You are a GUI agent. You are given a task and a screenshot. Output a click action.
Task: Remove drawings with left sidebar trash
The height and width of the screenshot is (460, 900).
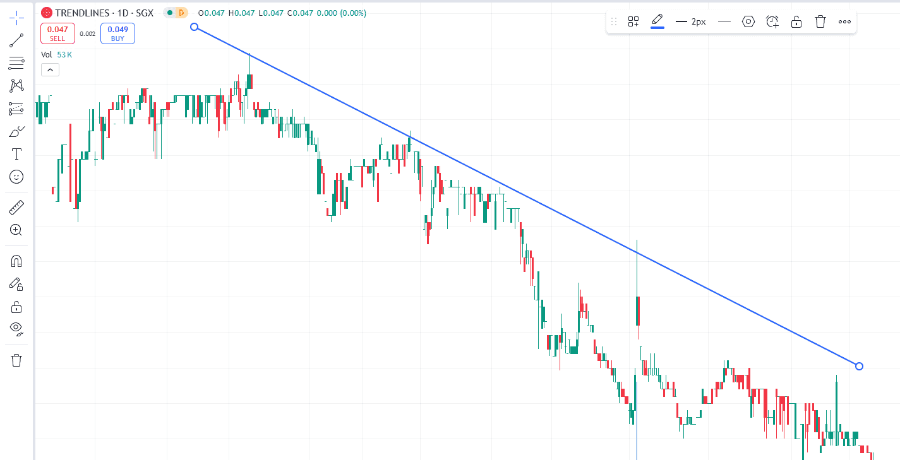pyautogui.click(x=16, y=360)
